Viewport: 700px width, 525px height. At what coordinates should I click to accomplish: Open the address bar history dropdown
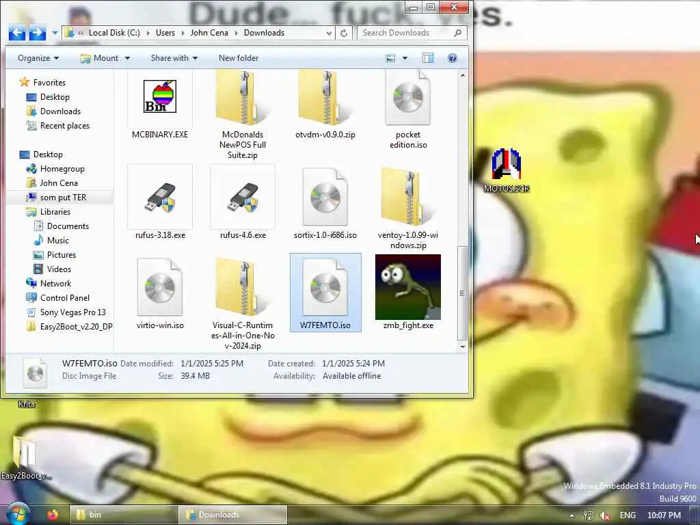[x=329, y=33]
